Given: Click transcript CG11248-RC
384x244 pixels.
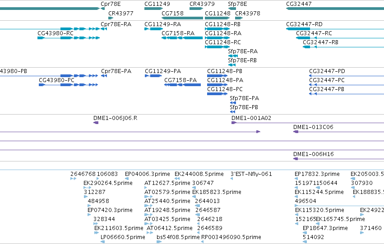Looking at the screenshot, I should point(223,42).
